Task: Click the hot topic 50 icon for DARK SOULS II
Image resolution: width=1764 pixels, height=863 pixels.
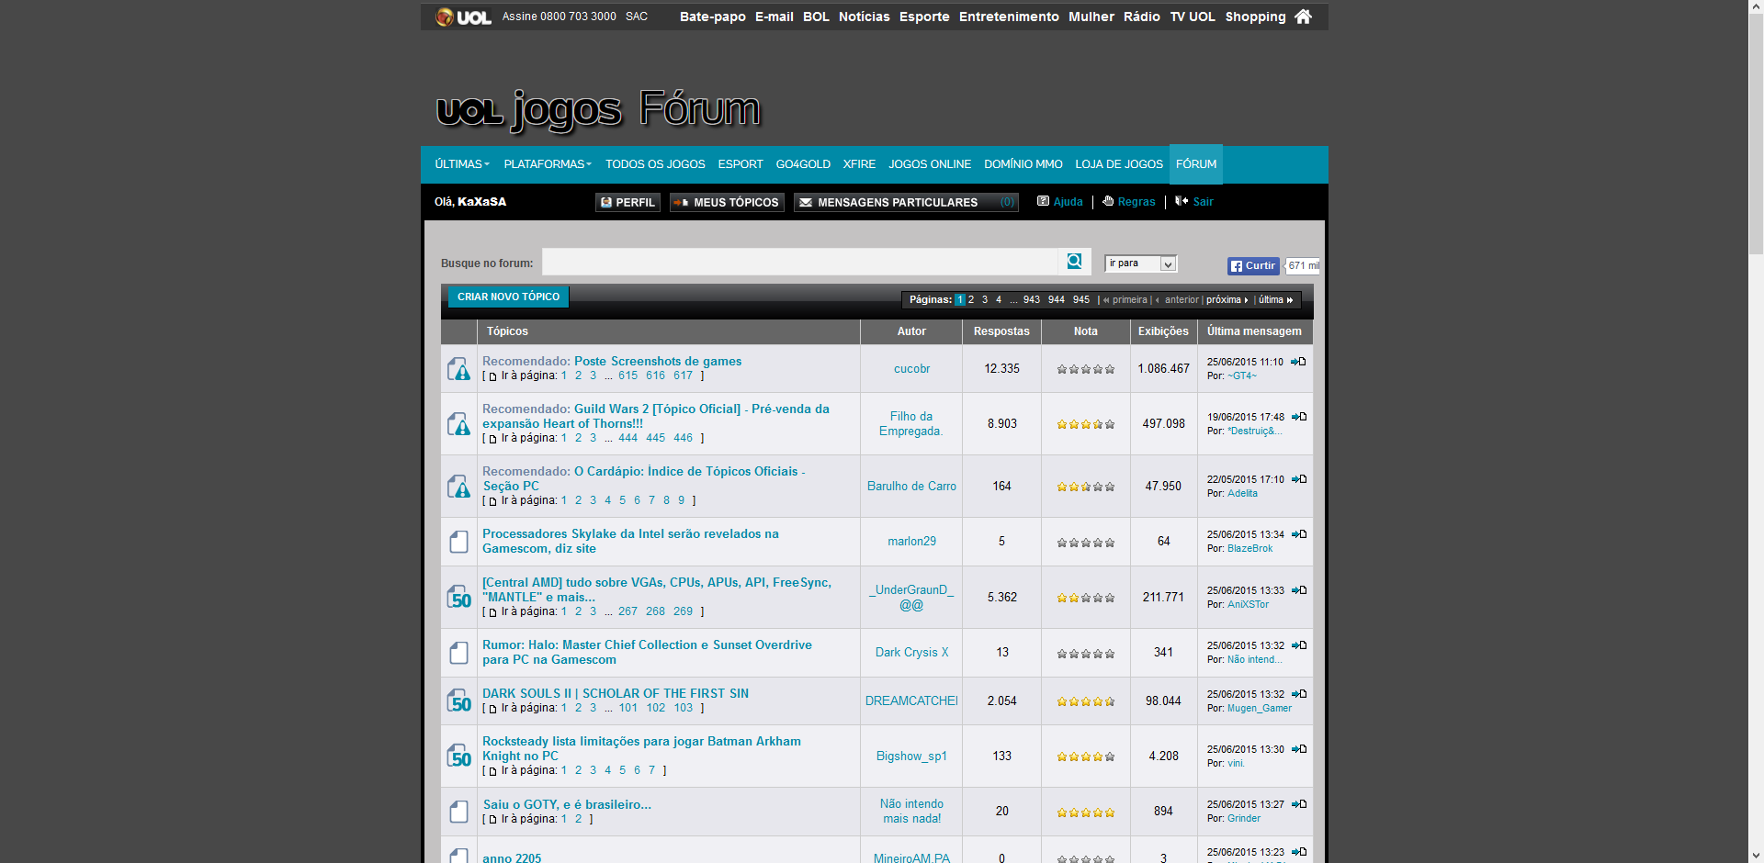Action: 458,700
